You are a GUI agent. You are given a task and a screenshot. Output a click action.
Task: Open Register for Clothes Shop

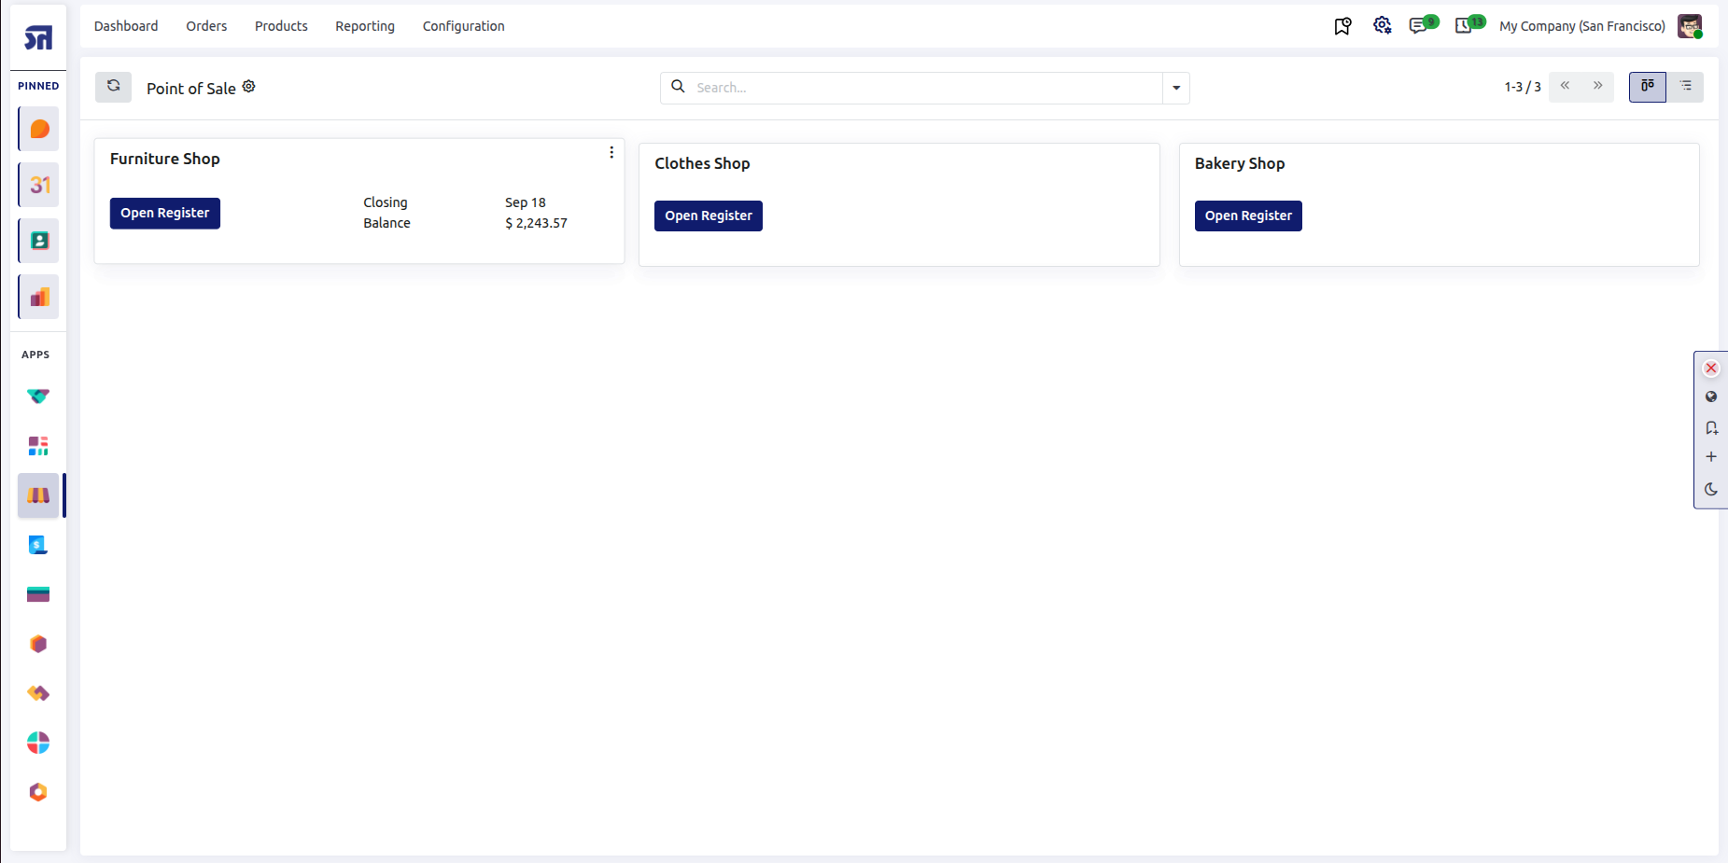coord(709,216)
